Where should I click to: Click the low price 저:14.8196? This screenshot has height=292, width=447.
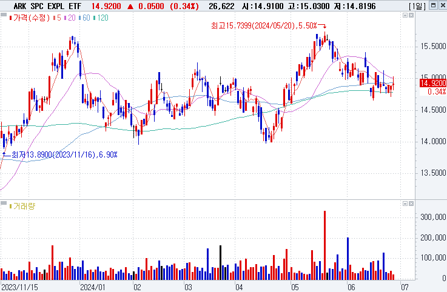tap(355, 6)
